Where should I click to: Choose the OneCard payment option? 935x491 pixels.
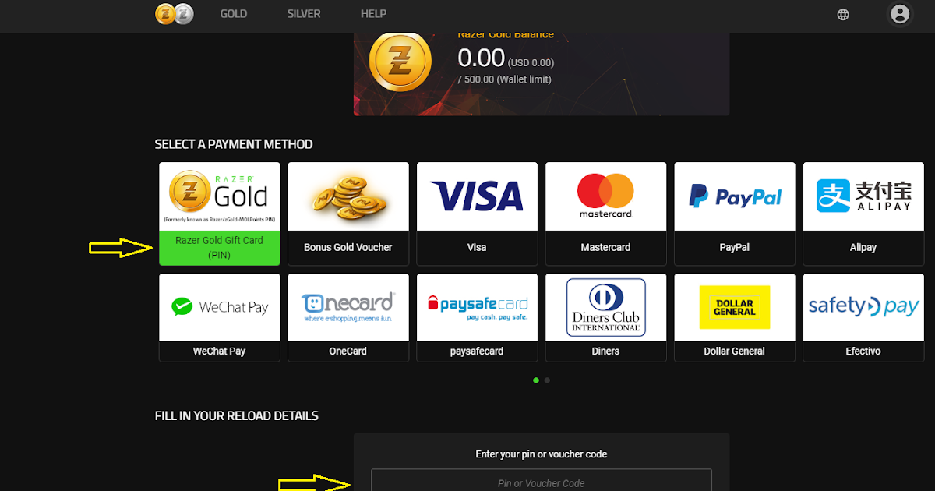348,317
